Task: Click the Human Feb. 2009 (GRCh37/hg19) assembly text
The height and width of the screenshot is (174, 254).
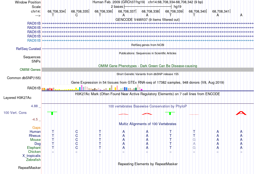Action: pyautogui.click(x=119, y=2)
